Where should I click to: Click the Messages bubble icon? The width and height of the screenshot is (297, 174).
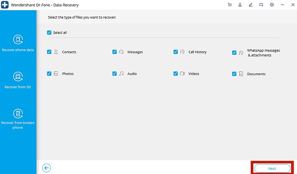(x=121, y=52)
